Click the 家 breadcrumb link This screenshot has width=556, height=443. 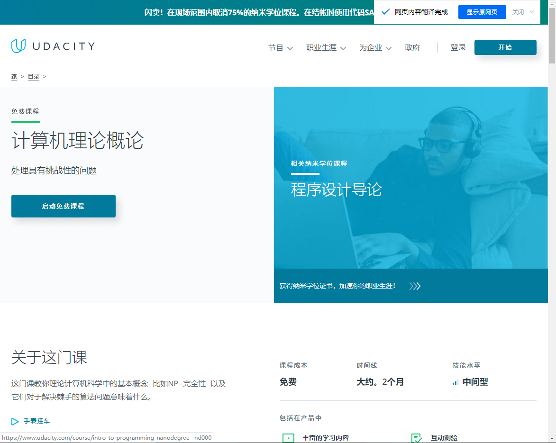pyautogui.click(x=14, y=77)
